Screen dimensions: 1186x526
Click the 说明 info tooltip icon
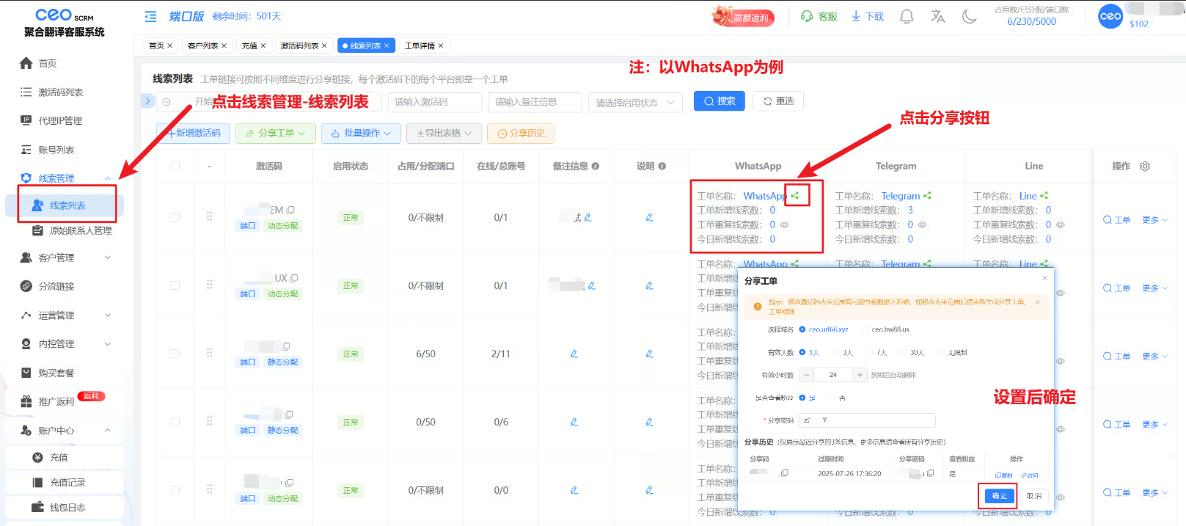(662, 167)
